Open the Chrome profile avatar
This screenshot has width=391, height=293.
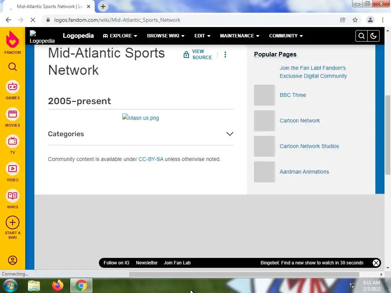pos(370,20)
